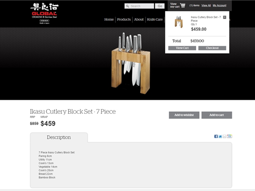The width and height of the screenshot is (255, 191).
Task: Click the My Account link
Action: point(220,6)
